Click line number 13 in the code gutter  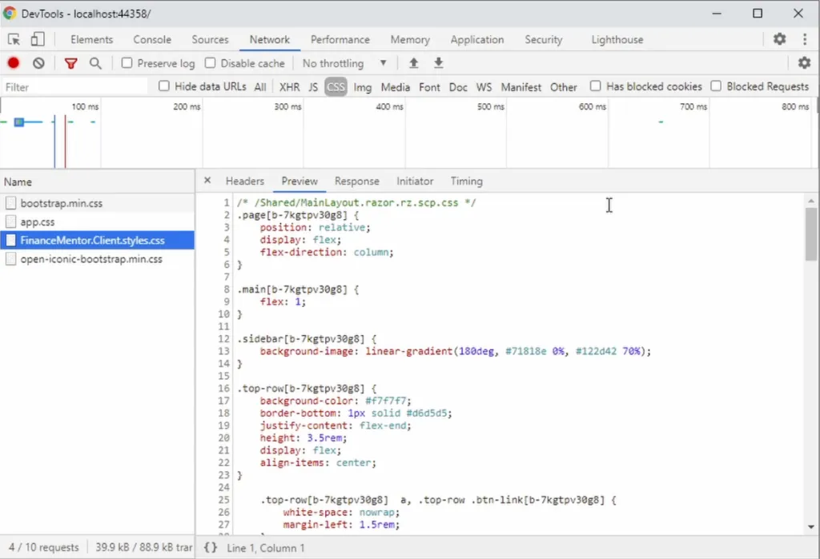coord(224,351)
